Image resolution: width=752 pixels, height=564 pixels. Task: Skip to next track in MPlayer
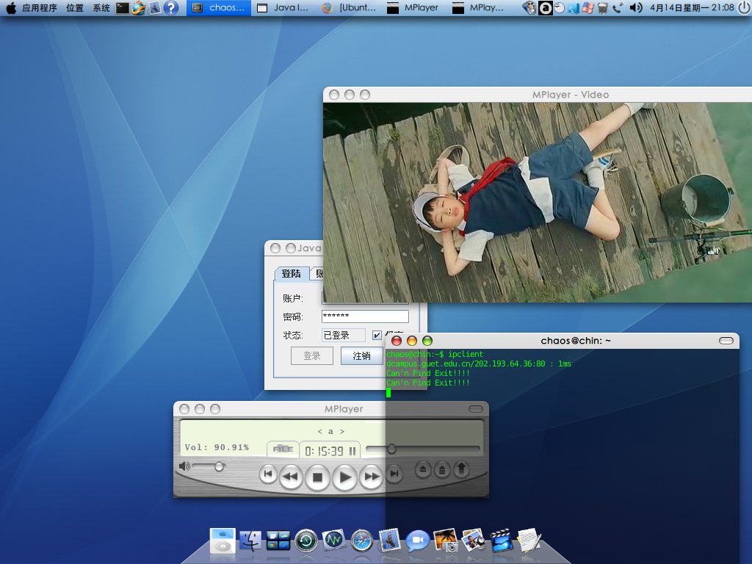click(394, 474)
